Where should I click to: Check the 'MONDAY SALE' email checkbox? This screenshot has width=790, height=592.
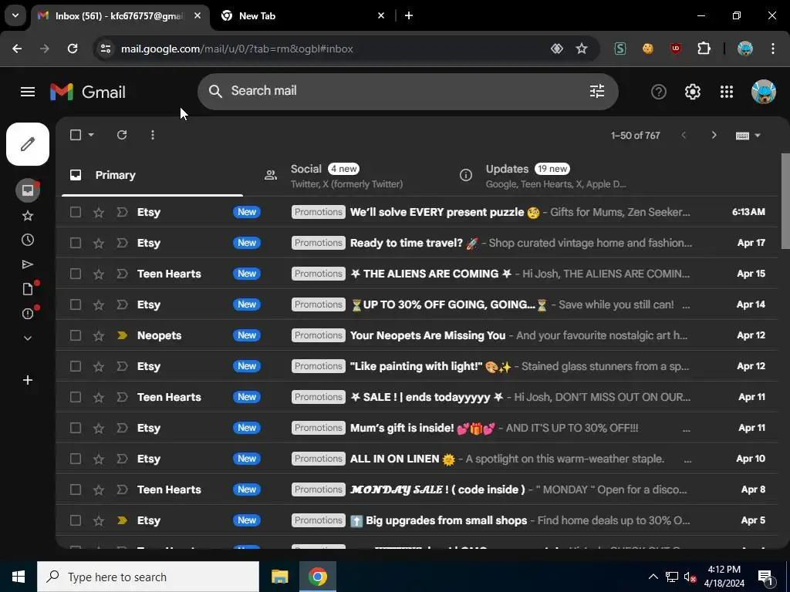coord(76,489)
